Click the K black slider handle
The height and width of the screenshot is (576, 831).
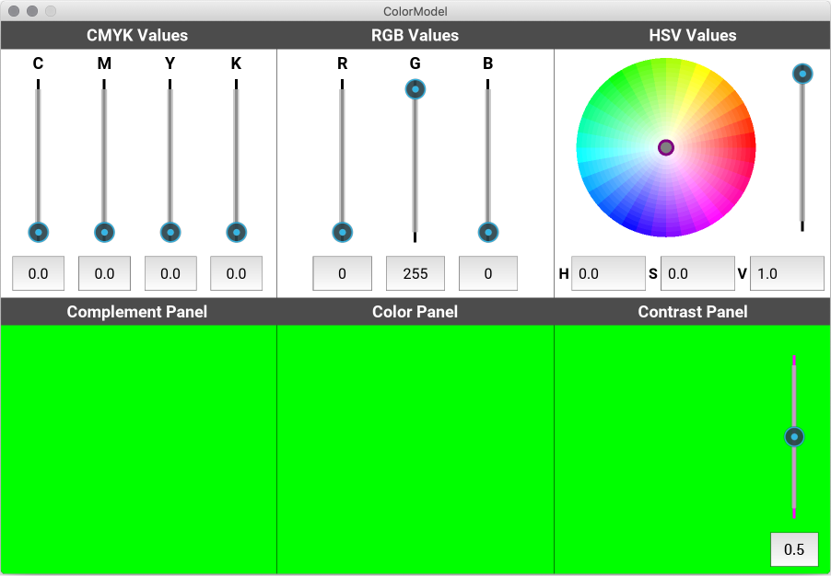pyautogui.click(x=236, y=233)
